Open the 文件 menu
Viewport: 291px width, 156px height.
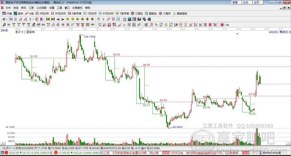click(x=8, y=8)
